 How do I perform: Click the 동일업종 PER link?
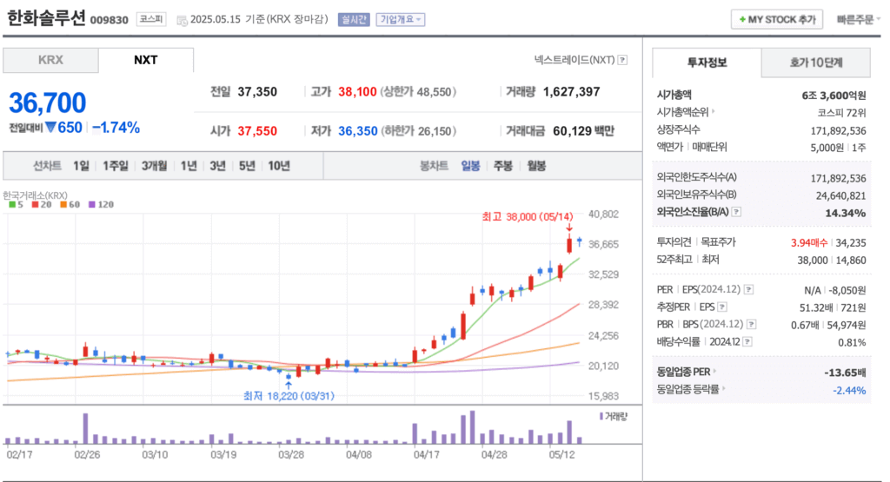pos(683,372)
